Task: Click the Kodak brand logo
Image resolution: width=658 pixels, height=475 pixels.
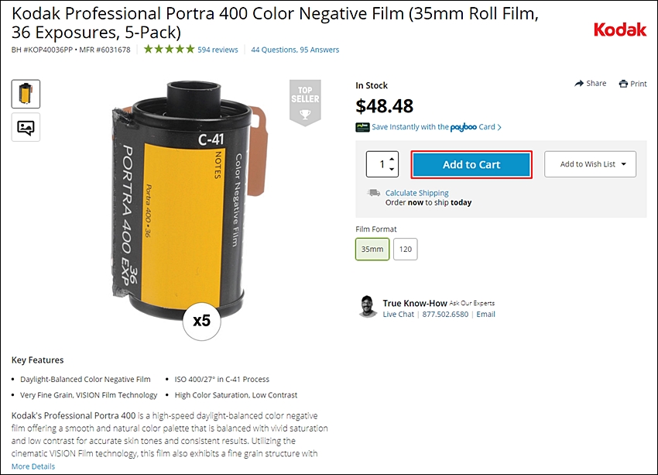Action: pyautogui.click(x=620, y=29)
